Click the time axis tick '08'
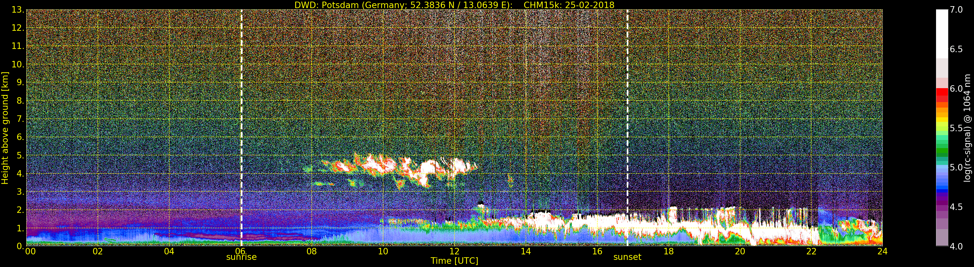The height and width of the screenshot is (267, 974). (312, 251)
